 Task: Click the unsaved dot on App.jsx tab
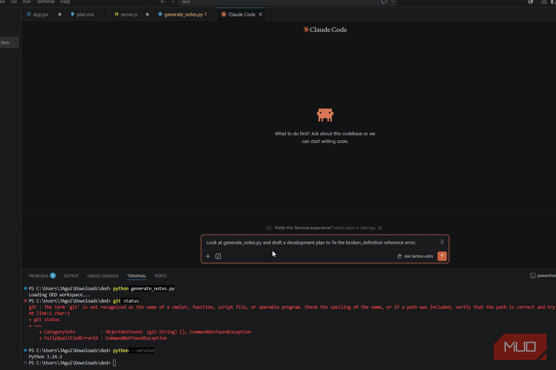click(60, 14)
